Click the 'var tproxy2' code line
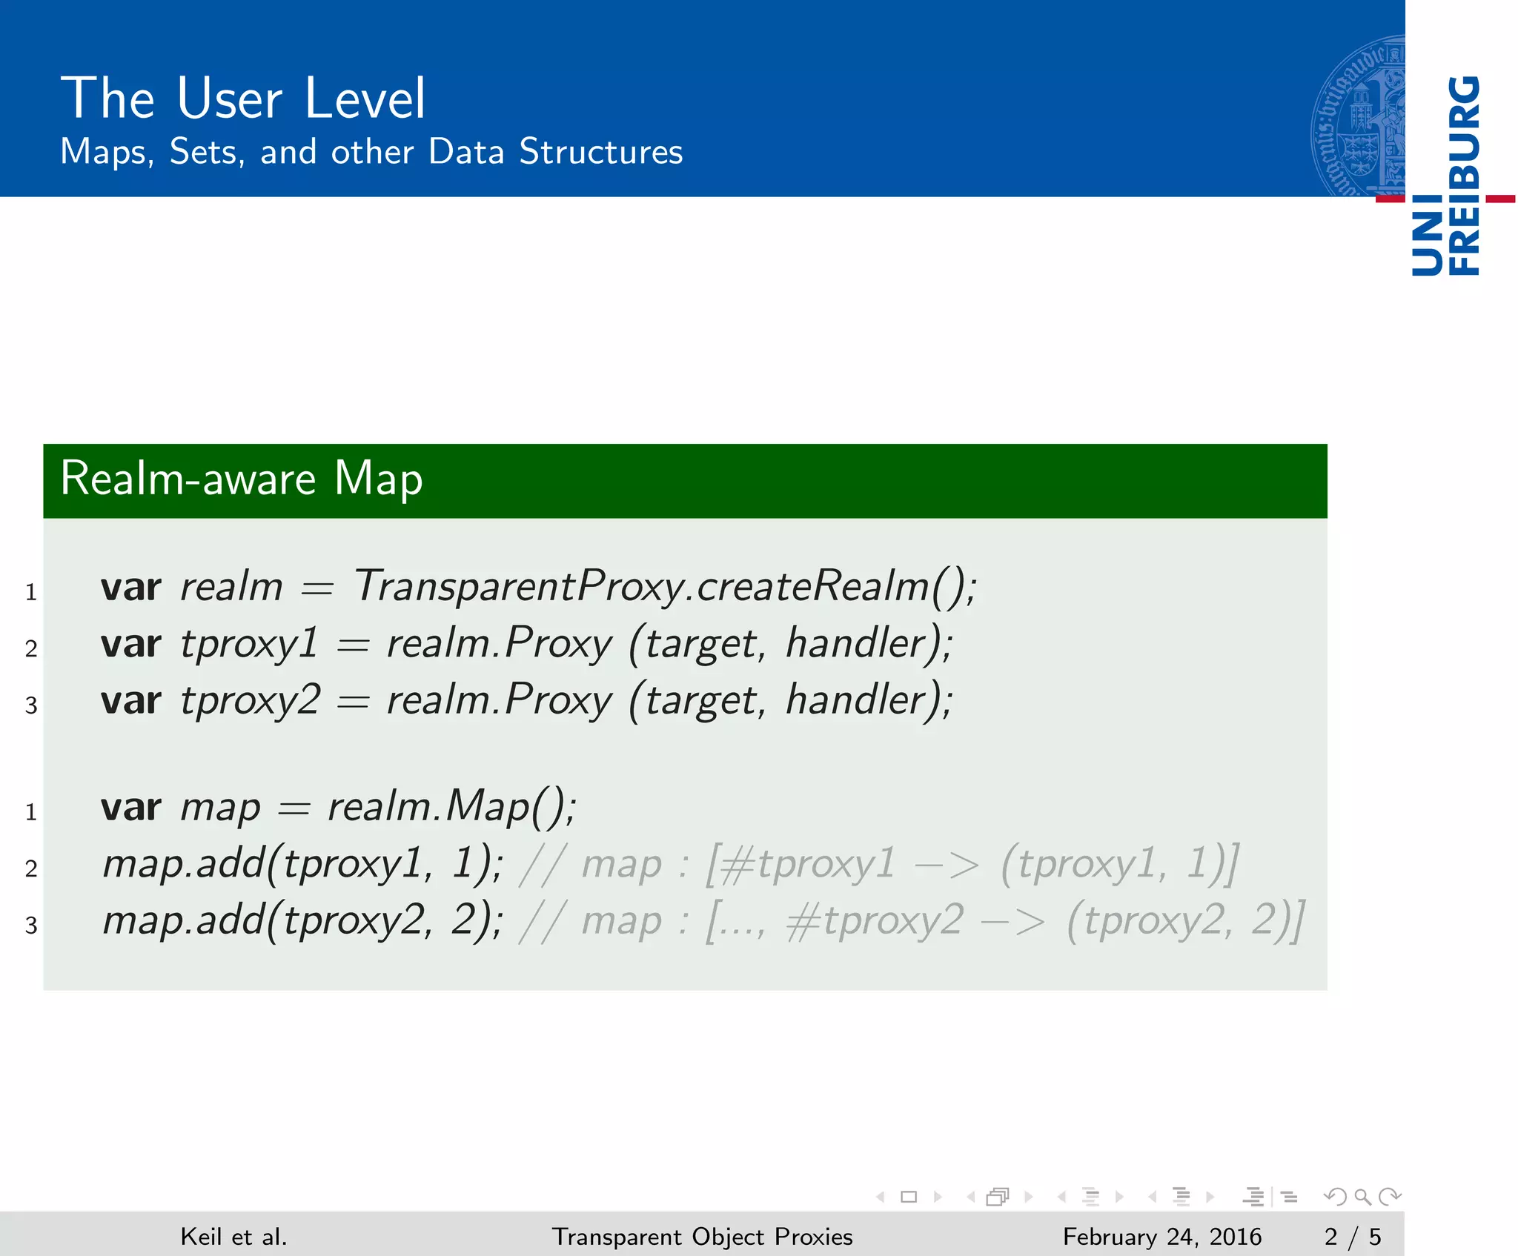 pos(527,700)
